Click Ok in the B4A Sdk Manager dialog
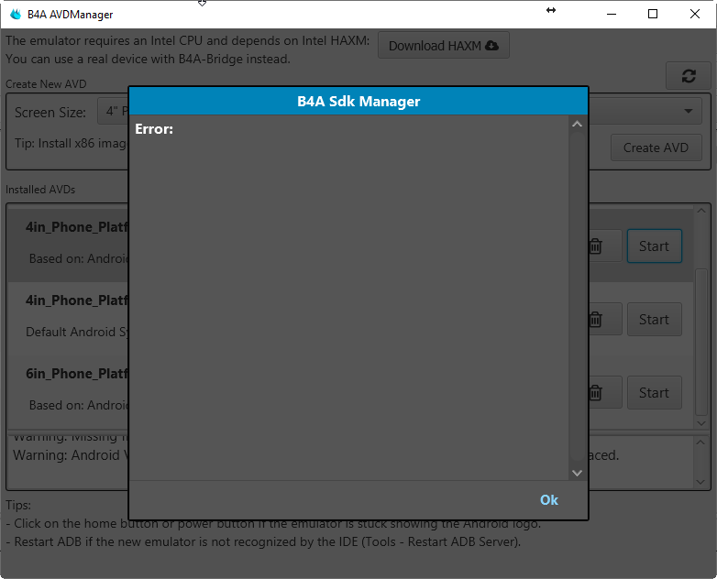This screenshot has width=717, height=579. 548,500
